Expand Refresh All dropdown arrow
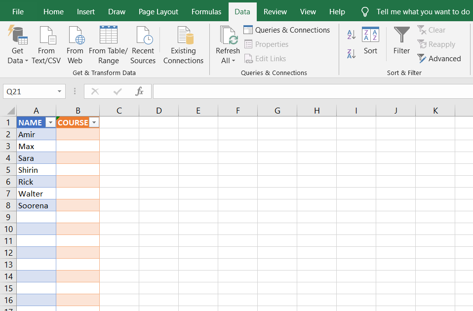This screenshot has height=311, width=473. coord(234,61)
